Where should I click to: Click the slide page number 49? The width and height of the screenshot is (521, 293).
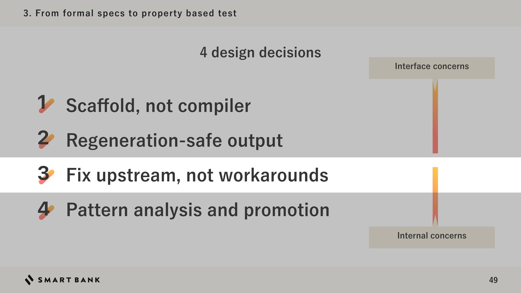point(493,280)
